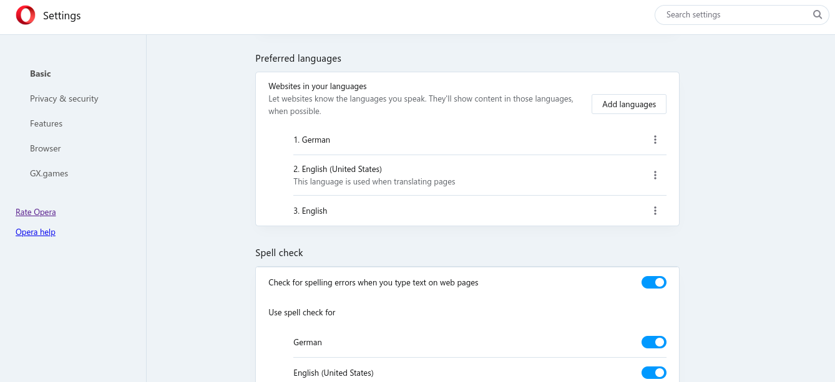Open three-dot menu for English (United States)
Image resolution: width=835 pixels, height=382 pixels.
(655, 175)
